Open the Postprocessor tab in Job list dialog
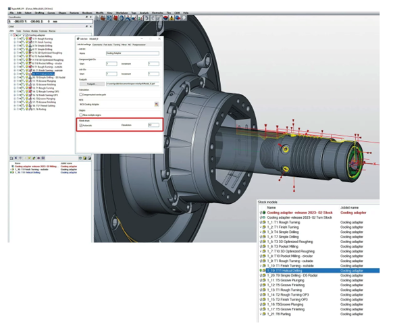 tap(139, 45)
